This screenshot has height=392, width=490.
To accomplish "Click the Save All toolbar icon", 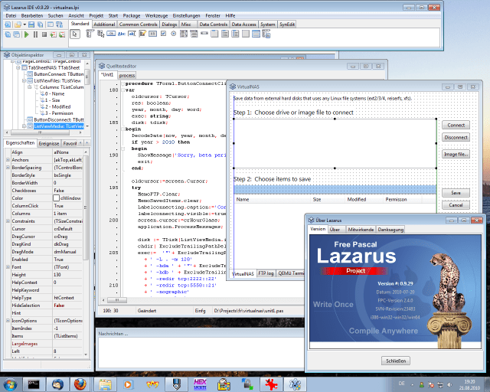I will [41, 24].
